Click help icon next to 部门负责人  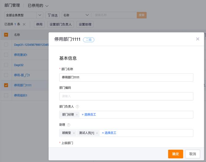coord(77,107)
